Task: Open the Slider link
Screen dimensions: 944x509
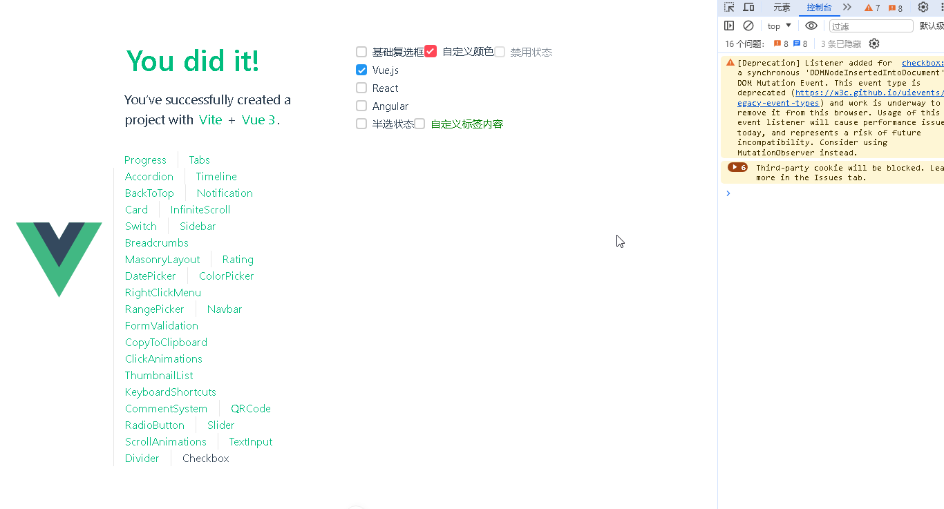Action: tap(221, 425)
